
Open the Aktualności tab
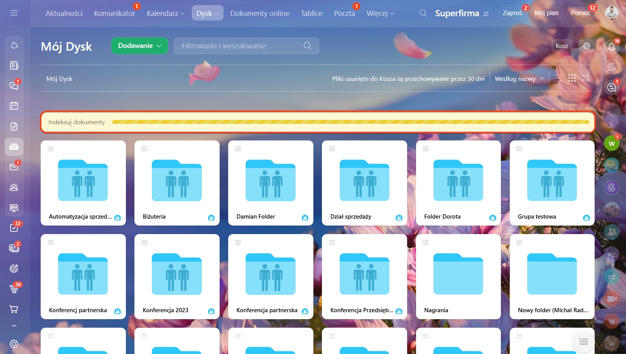click(x=64, y=13)
